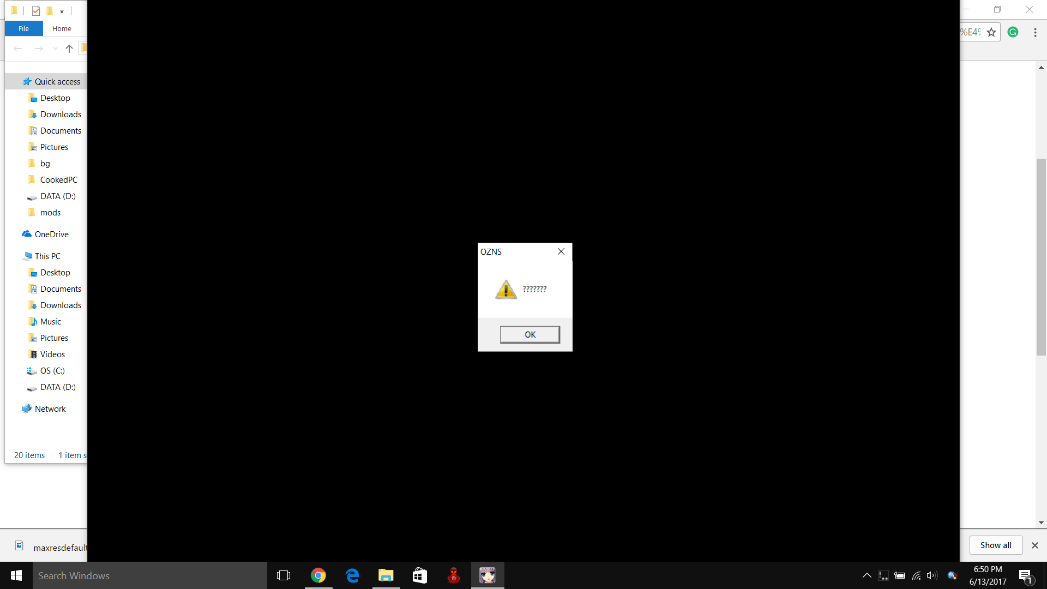Go forward in File Explorer navigation
Viewport: 1047px width, 589px height.
pos(39,49)
